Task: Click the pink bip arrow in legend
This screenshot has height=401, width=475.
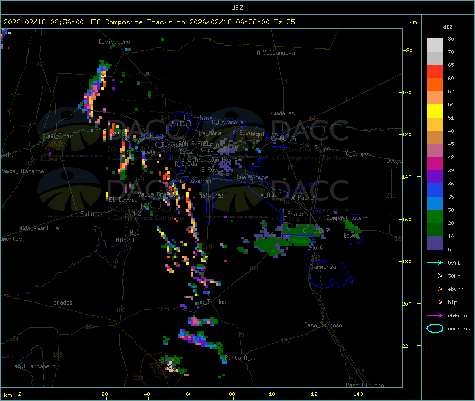Action: point(435,302)
